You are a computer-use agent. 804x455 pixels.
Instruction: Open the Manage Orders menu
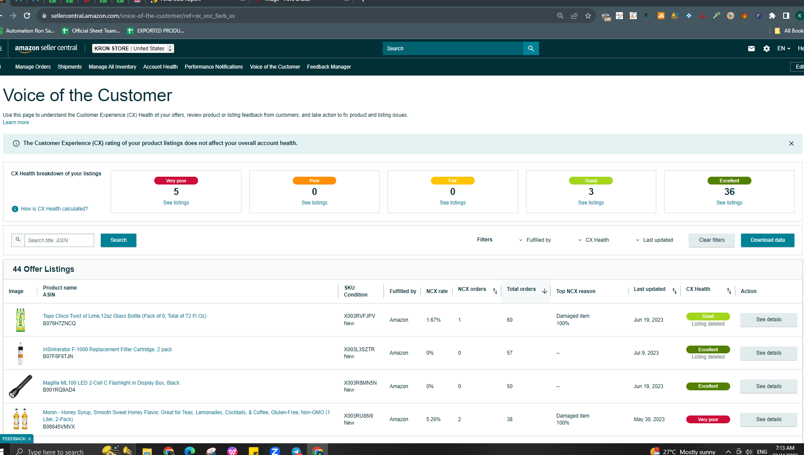[x=33, y=67]
